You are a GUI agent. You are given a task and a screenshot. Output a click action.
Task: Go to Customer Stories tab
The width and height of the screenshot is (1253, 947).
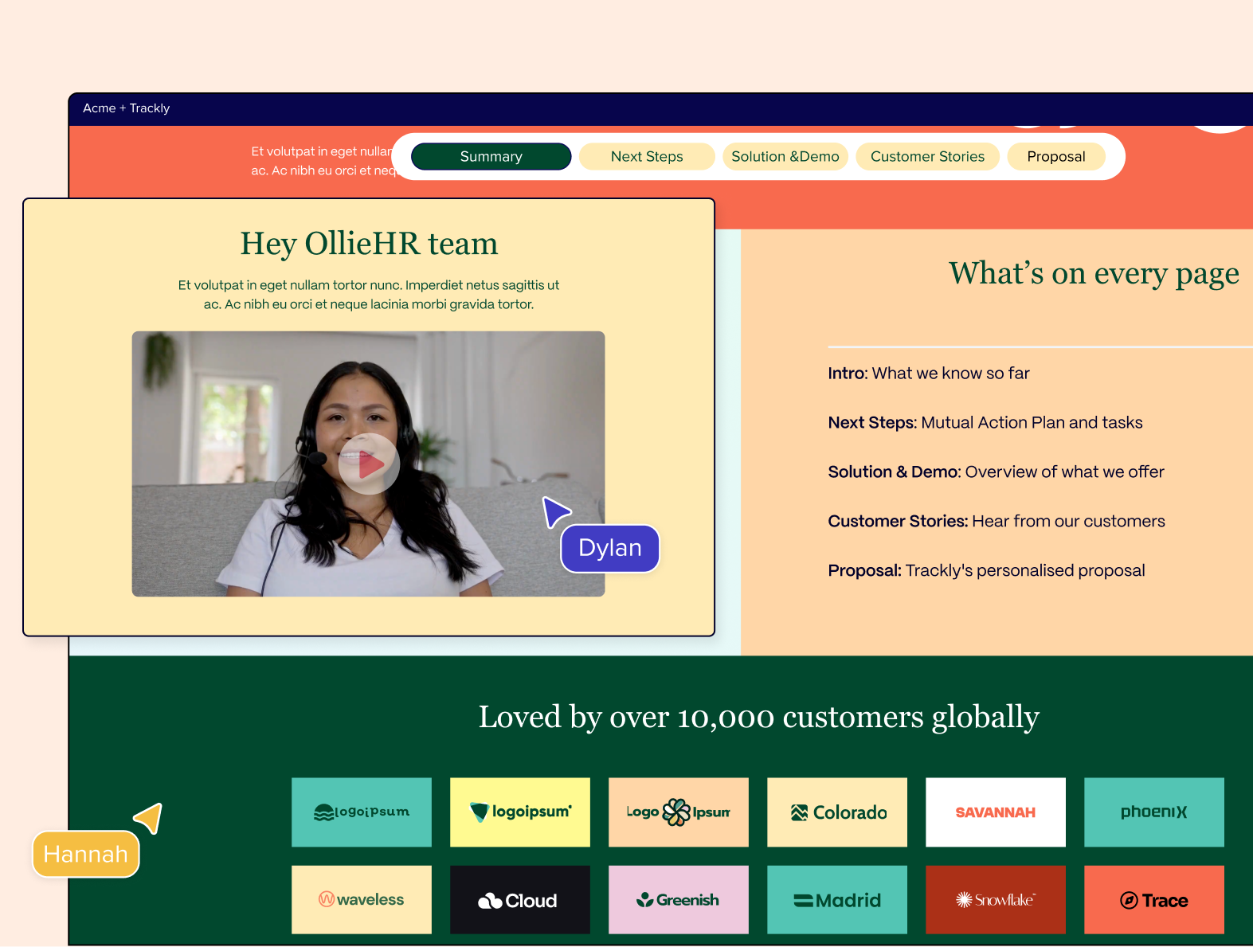coord(927,156)
